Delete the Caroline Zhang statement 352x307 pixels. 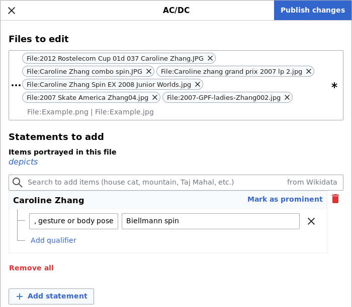pos(335,199)
